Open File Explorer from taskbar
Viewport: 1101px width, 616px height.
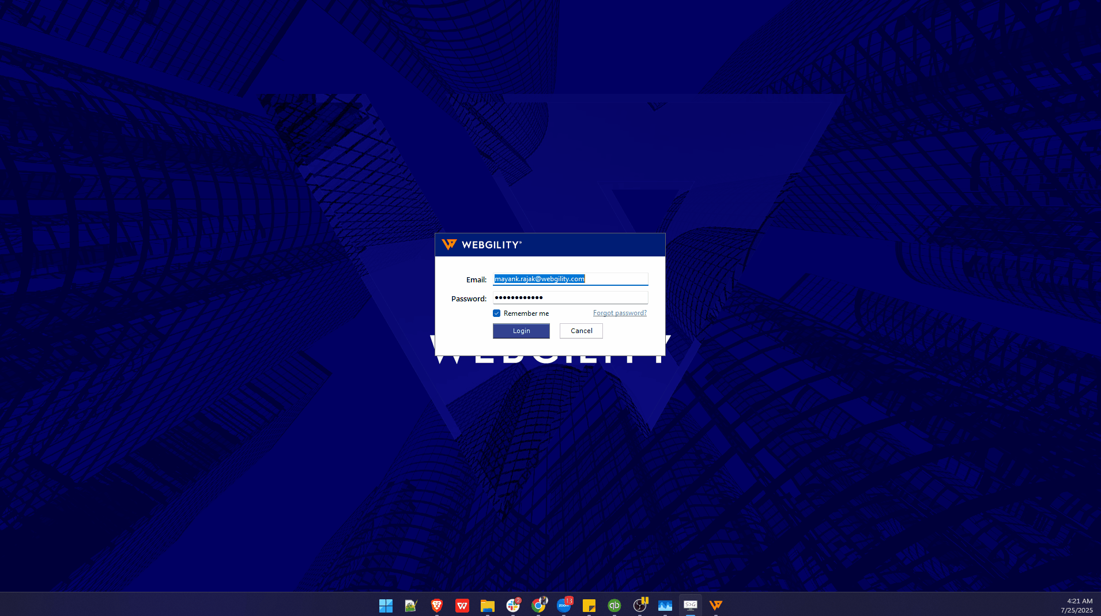pyautogui.click(x=487, y=606)
